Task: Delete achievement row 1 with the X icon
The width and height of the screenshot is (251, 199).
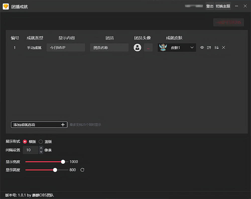Action: pyautogui.click(x=224, y=47)
